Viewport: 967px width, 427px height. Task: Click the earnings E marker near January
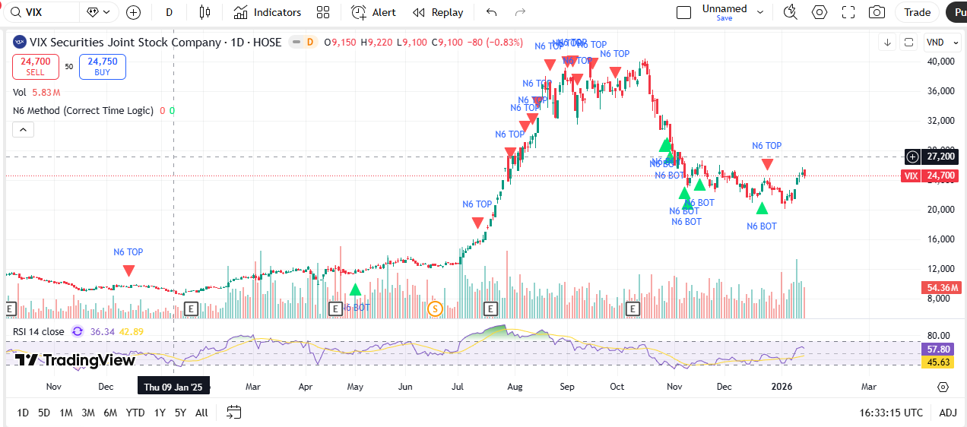pos(191,308)
